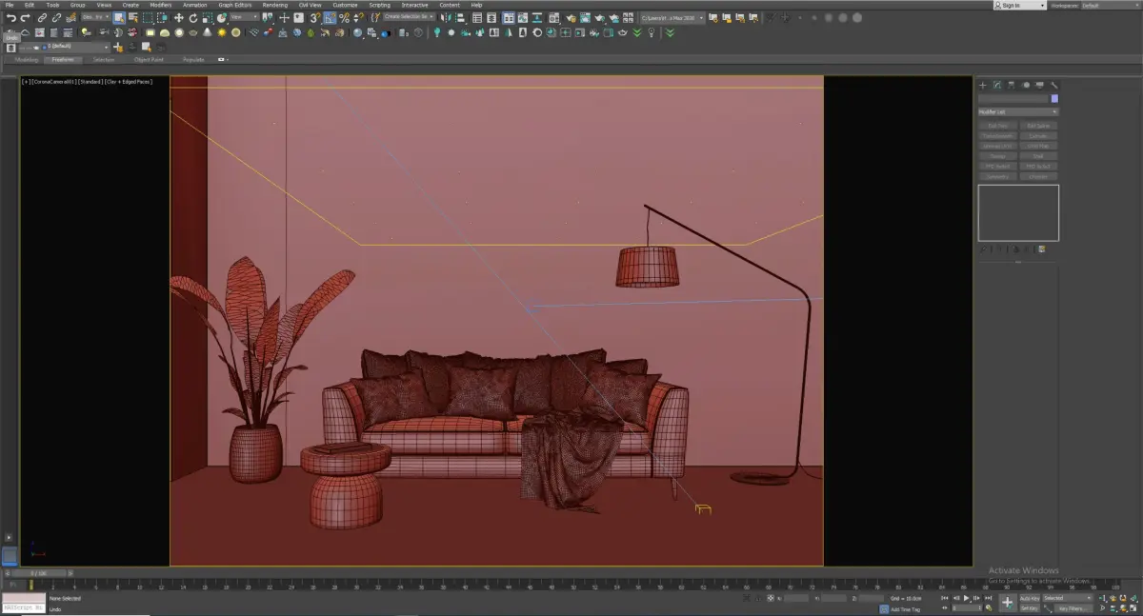Switch to the Object Paint ribbon tab
This screenshot has width=1143, height=616.
[x=149, y=59]
